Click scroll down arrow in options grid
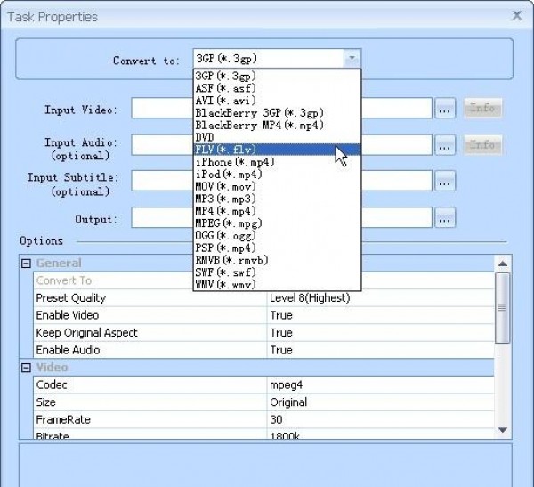The height and width of the screenshot is (487, 534). (503, 429)
